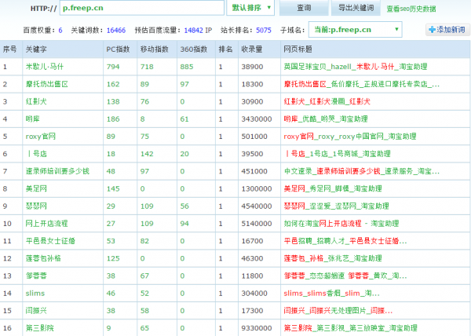471x336 pixels.
Task: Click the 移动指数 column header
Action: click(153, 49)
